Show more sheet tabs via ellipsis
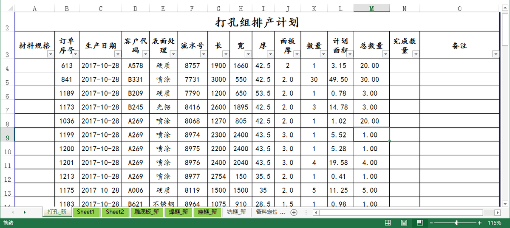510x228 pixels. [283, 212]
